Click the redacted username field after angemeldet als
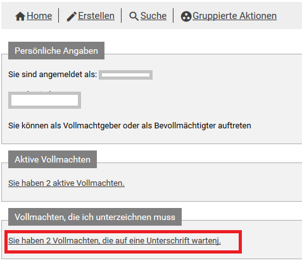This screenshot has height=263, width=302. point(126,75)
